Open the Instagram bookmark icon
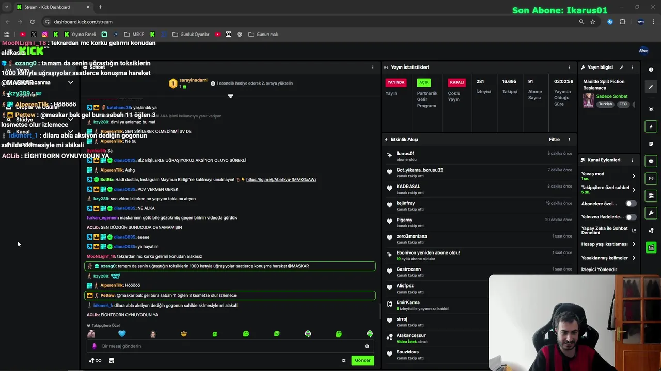 coord(45,35)
